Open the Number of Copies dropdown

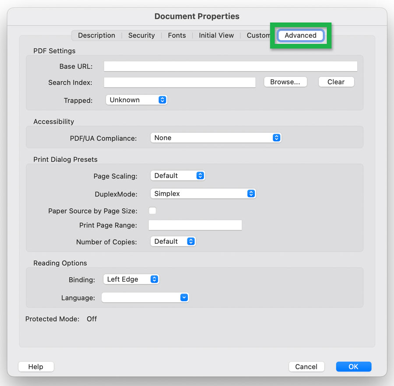(x=173, y=241)
